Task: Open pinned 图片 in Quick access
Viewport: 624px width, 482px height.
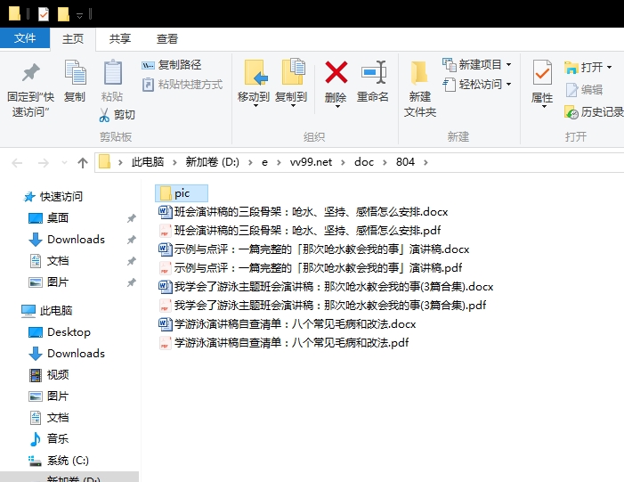Action: click(x=49, y=282)
